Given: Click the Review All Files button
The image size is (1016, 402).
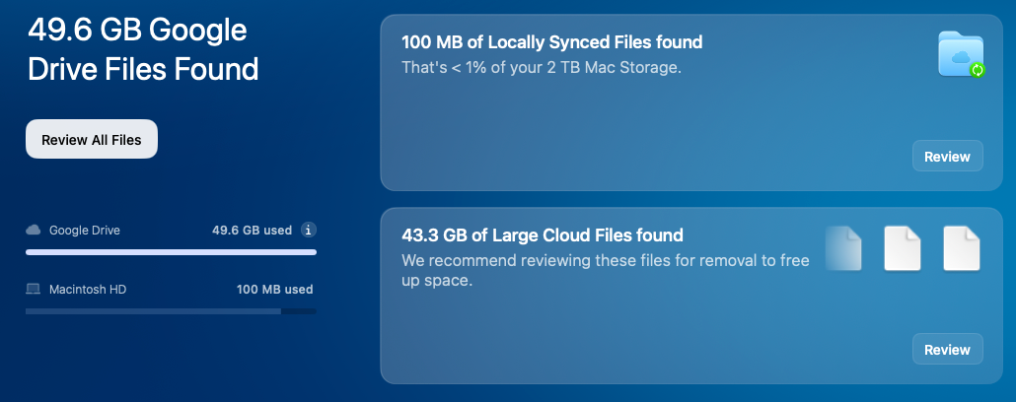Looking at the screenshot, I should [92, 139].
